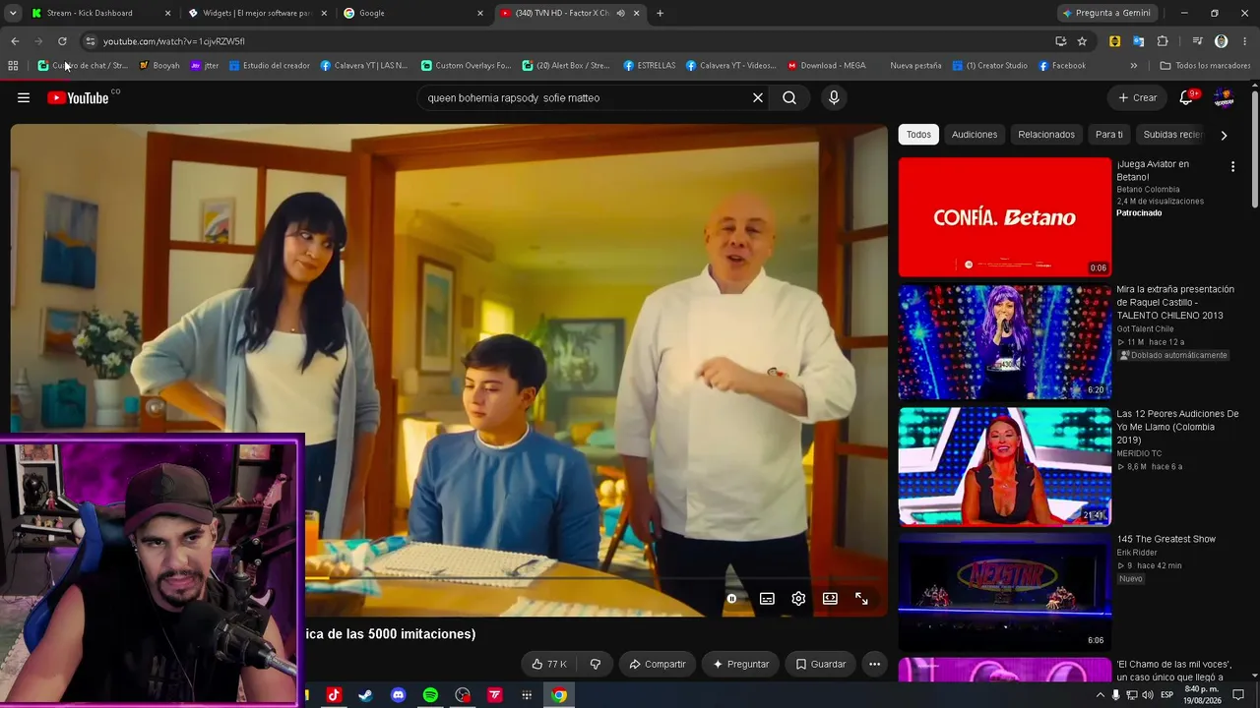
Task: Enter fullscreen in the video player
Action: pyautogui.click(x=861, y=598)
